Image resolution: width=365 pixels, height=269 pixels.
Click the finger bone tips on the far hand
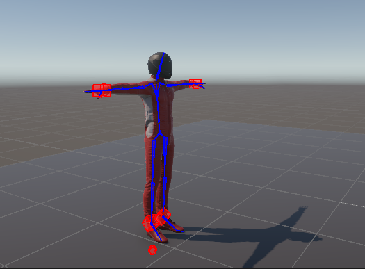click(x=202, y=85)
